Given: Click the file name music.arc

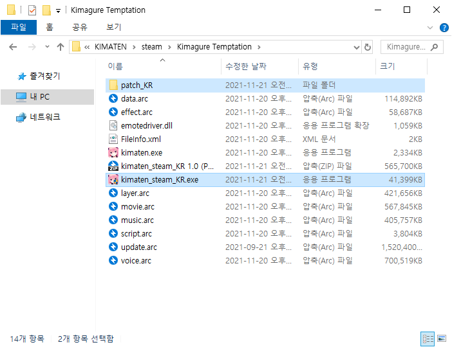Looking at the screenshot, I should pos(138,220).
